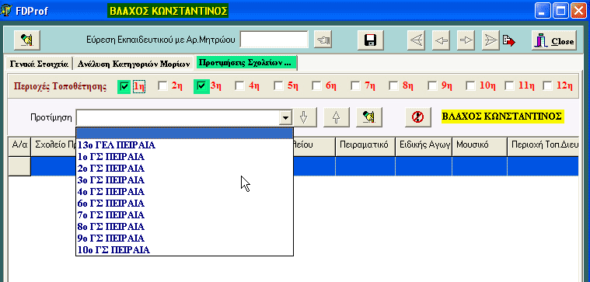Go to last record arrow button

(491, 40)
